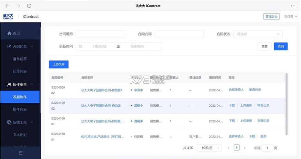Image resolution: width=301 pixels, height=159 pixels.
Task: Click 审查记录 for contract S220419002
Action: (x=263, y=105)
